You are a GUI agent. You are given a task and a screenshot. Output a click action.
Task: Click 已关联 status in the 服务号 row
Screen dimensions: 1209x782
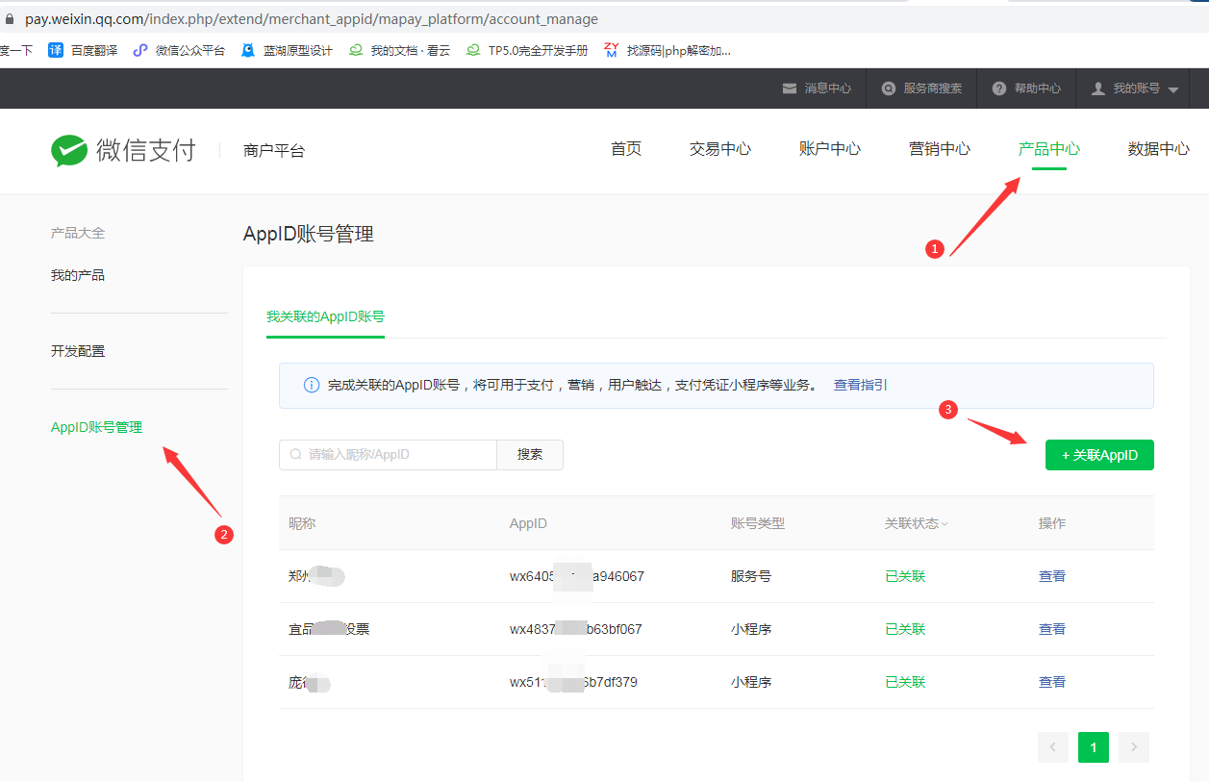click(x=905, y=576)
